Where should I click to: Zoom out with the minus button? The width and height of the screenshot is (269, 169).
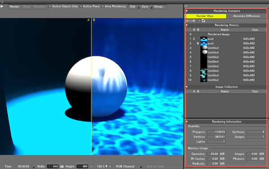pyautogui.click(x=91, y=166)
